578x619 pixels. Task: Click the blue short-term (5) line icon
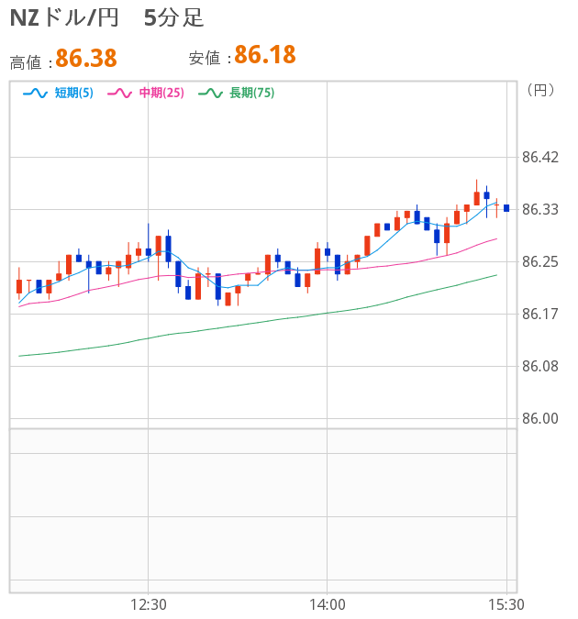[x=35, y=94]
